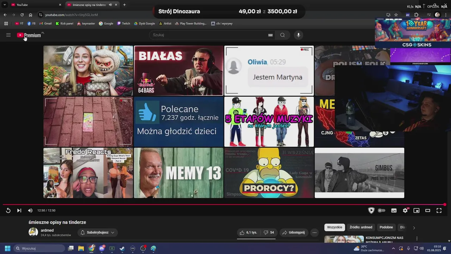The image size is (451, 254).
Task: Mute the tab via speaker icon
Action: (110, 5)
